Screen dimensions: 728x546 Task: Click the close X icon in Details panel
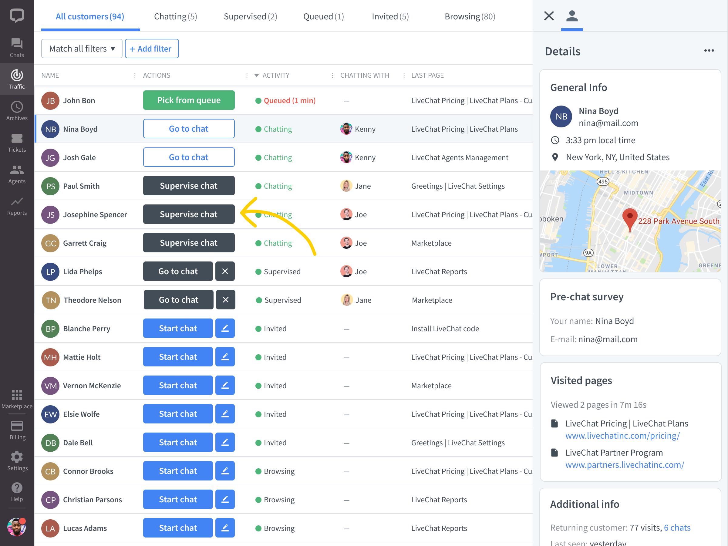[x=549, y=15]
